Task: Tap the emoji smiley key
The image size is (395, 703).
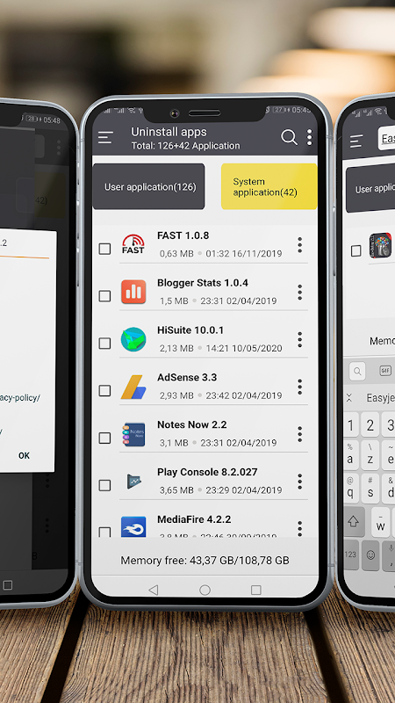Action: pyautogui.click(x=370, y=555)
